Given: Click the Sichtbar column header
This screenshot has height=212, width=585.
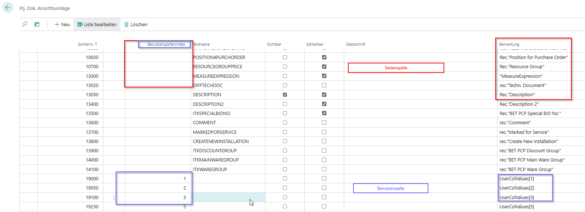Looking at the screenshot, I should point(274,44).
